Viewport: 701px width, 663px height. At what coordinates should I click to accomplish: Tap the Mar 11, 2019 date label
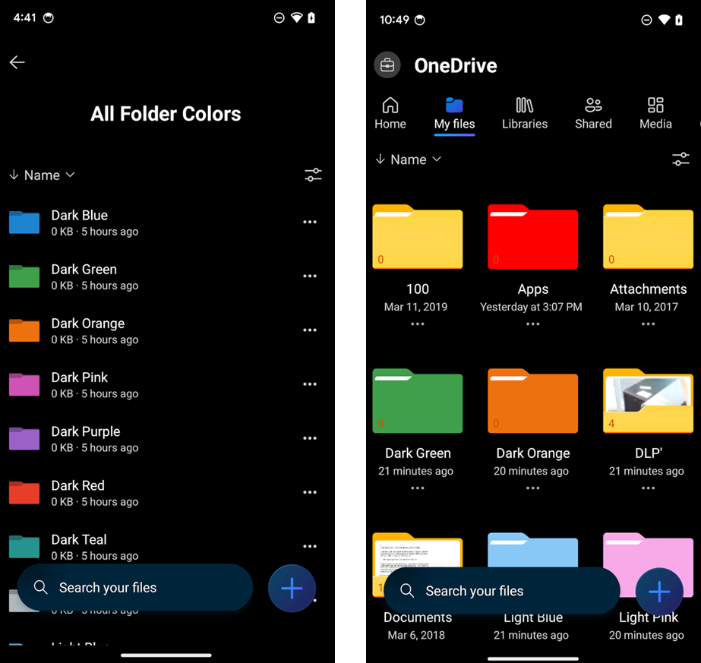pos(415,307)
